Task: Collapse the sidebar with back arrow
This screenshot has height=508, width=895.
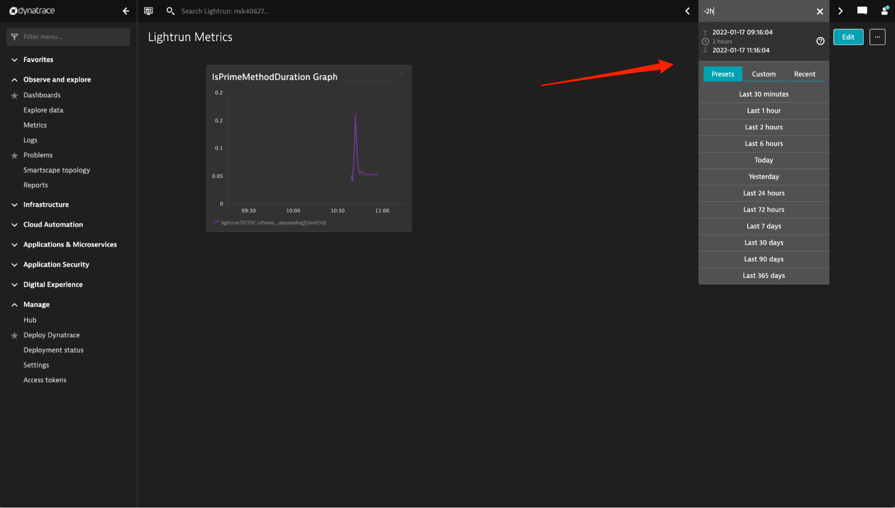Action: tap(126, 11)
